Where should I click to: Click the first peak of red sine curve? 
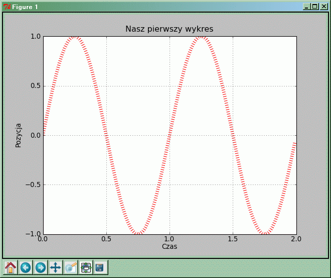tap(75, 37)
